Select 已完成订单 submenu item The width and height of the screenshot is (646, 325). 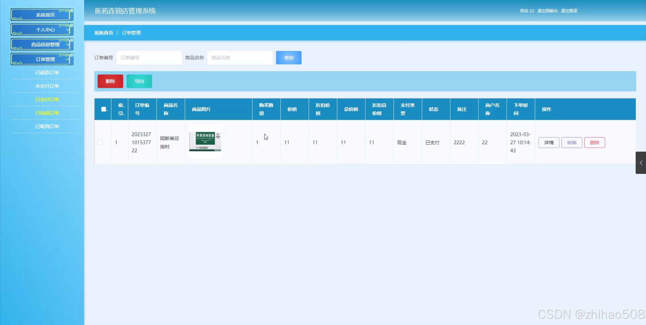click(47, 113)
